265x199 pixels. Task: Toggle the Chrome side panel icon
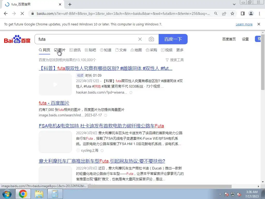(243, 13)
